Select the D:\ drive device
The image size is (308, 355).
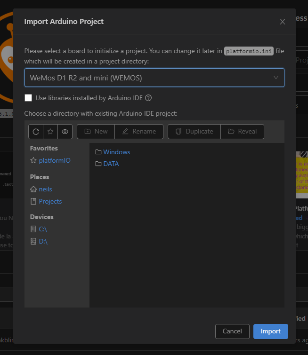tap(43, 241)
